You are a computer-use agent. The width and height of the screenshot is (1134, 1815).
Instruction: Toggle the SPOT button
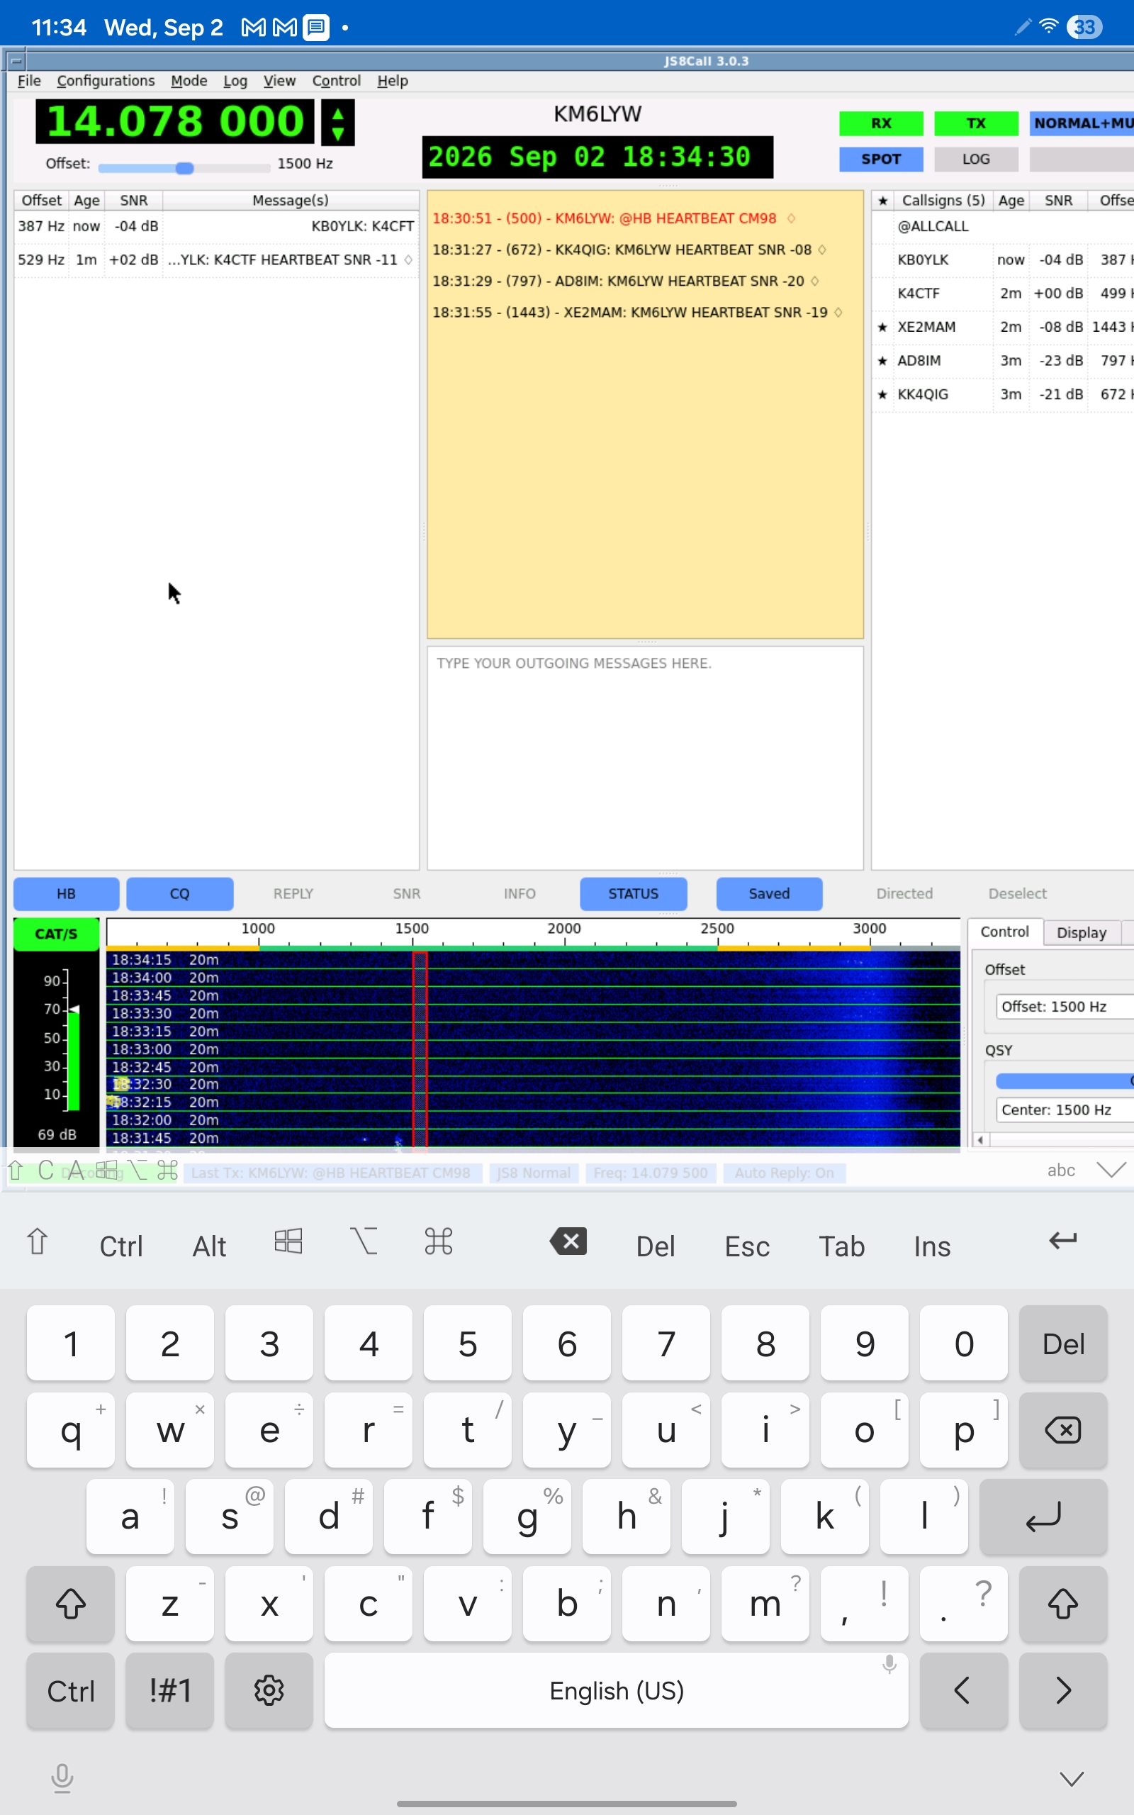[x=880, y=159]
